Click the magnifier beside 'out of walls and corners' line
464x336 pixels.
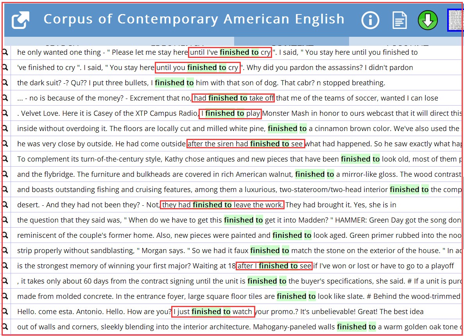pos(5,327)
